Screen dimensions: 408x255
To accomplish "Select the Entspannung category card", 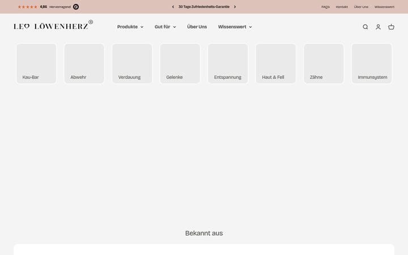I will tap(228, 63).
